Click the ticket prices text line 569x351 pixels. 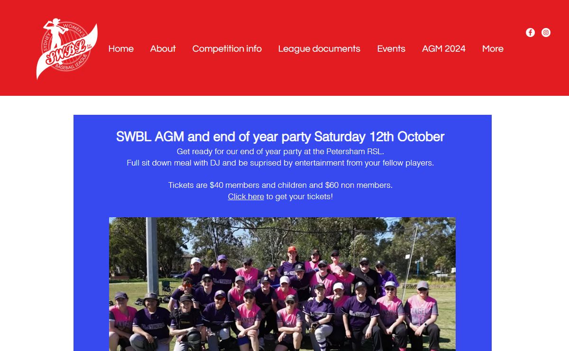pyautogui.click(x=280, y=185)
